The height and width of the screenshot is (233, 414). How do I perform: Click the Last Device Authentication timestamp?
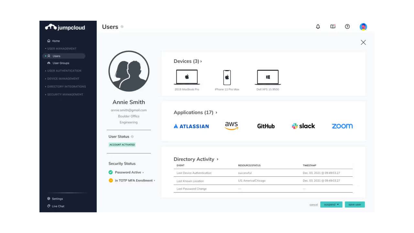(x=321, y=173)
